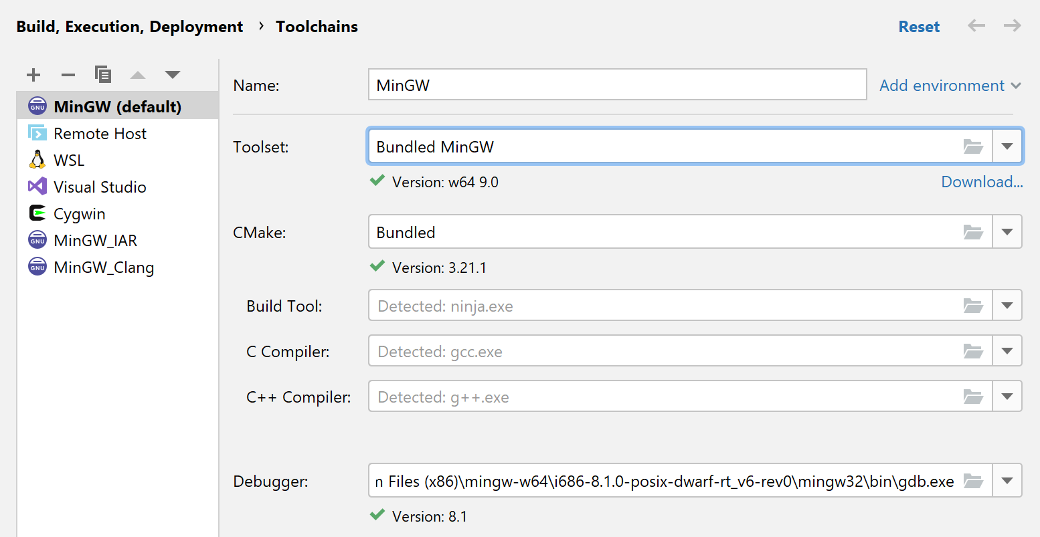Switch to the Cygwin toolchain

click(x=79, y=213)
